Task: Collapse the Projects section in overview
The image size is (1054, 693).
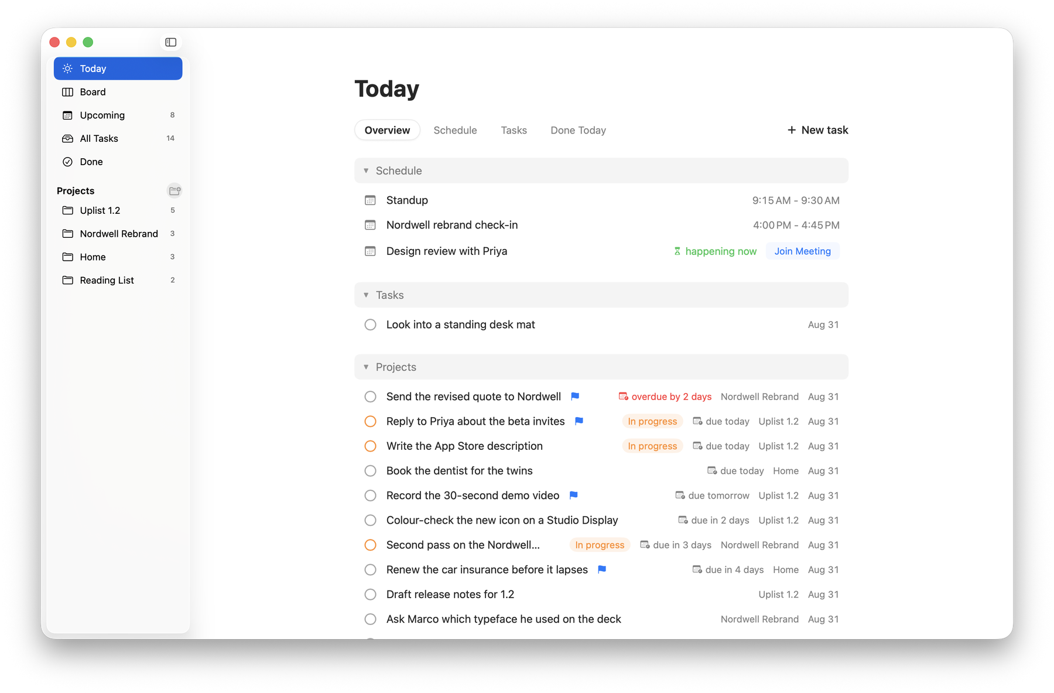Action: click(x=366, y=367)
